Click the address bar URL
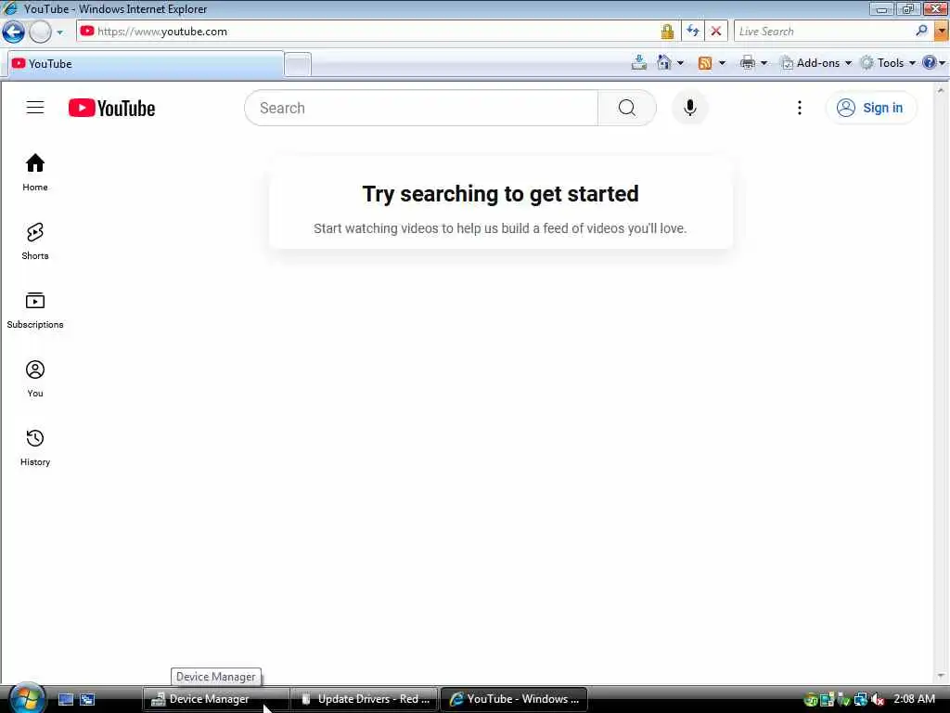Screen dimensions: 950x713 161,32
